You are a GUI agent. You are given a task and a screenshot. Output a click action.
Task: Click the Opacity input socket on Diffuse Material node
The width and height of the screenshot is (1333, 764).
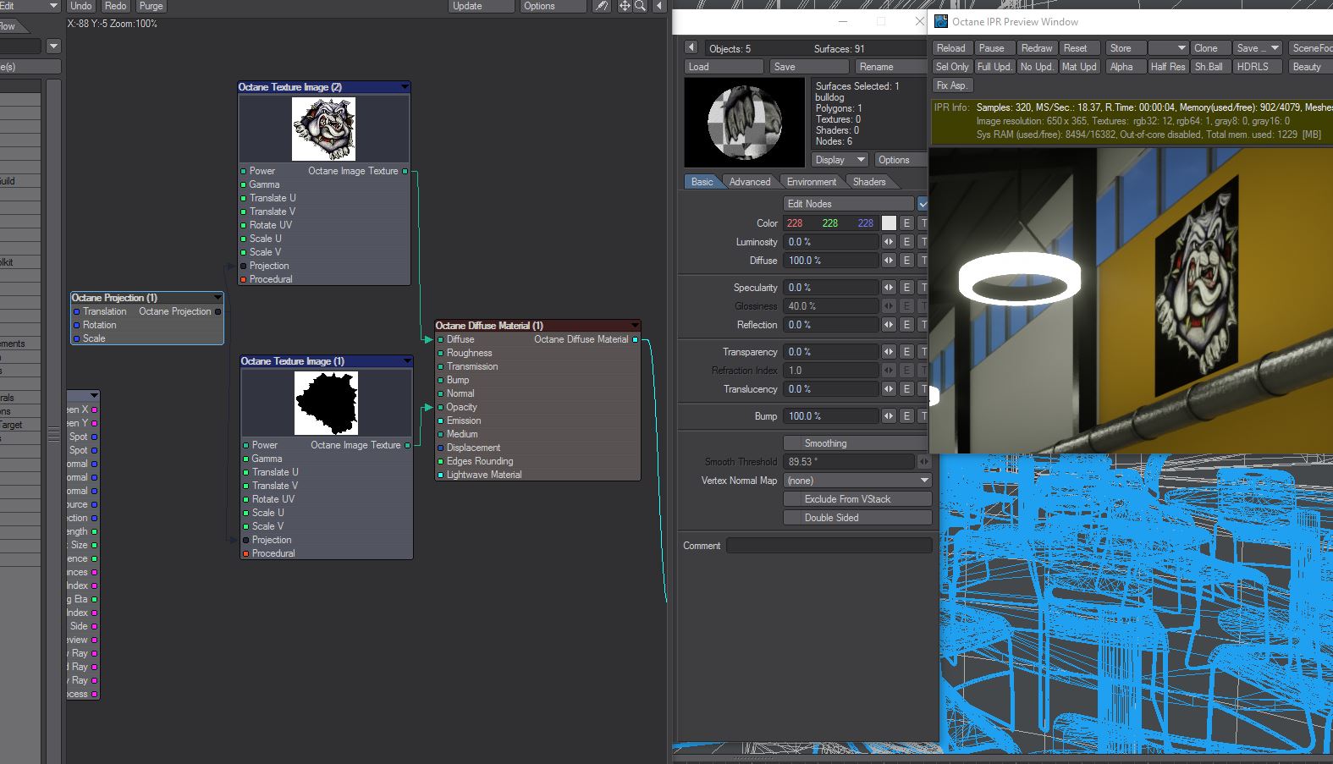pyautogui.click(x=440, y=407)
